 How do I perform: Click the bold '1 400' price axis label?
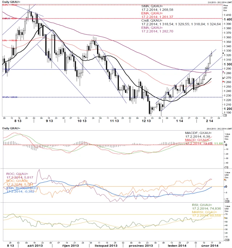(x=228, y=19)
